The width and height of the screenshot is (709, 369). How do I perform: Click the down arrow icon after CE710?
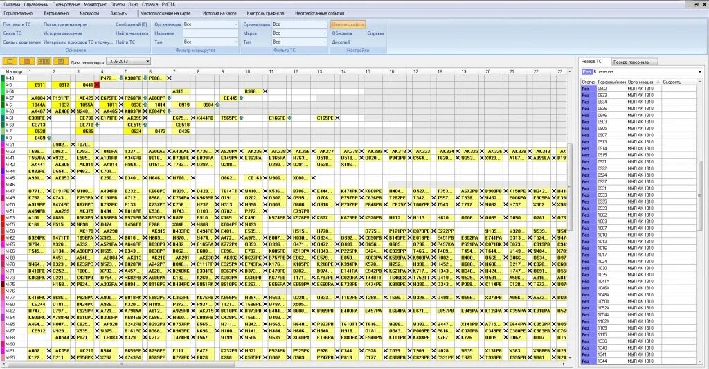(x=97, y=125)
